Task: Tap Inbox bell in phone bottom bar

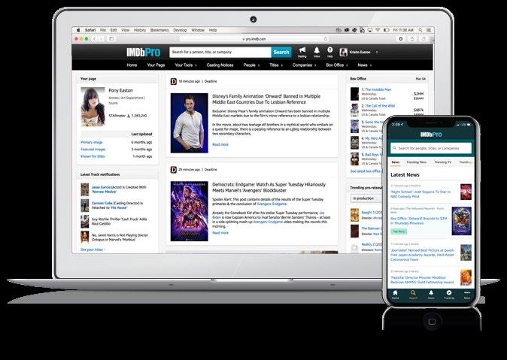Action: [x=431, y=294]
